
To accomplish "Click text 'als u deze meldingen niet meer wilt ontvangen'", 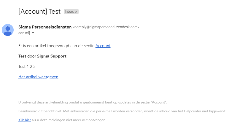I will click(69, 120).
